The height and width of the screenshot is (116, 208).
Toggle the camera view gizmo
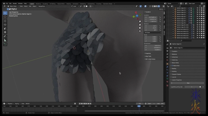coord(140,28)
